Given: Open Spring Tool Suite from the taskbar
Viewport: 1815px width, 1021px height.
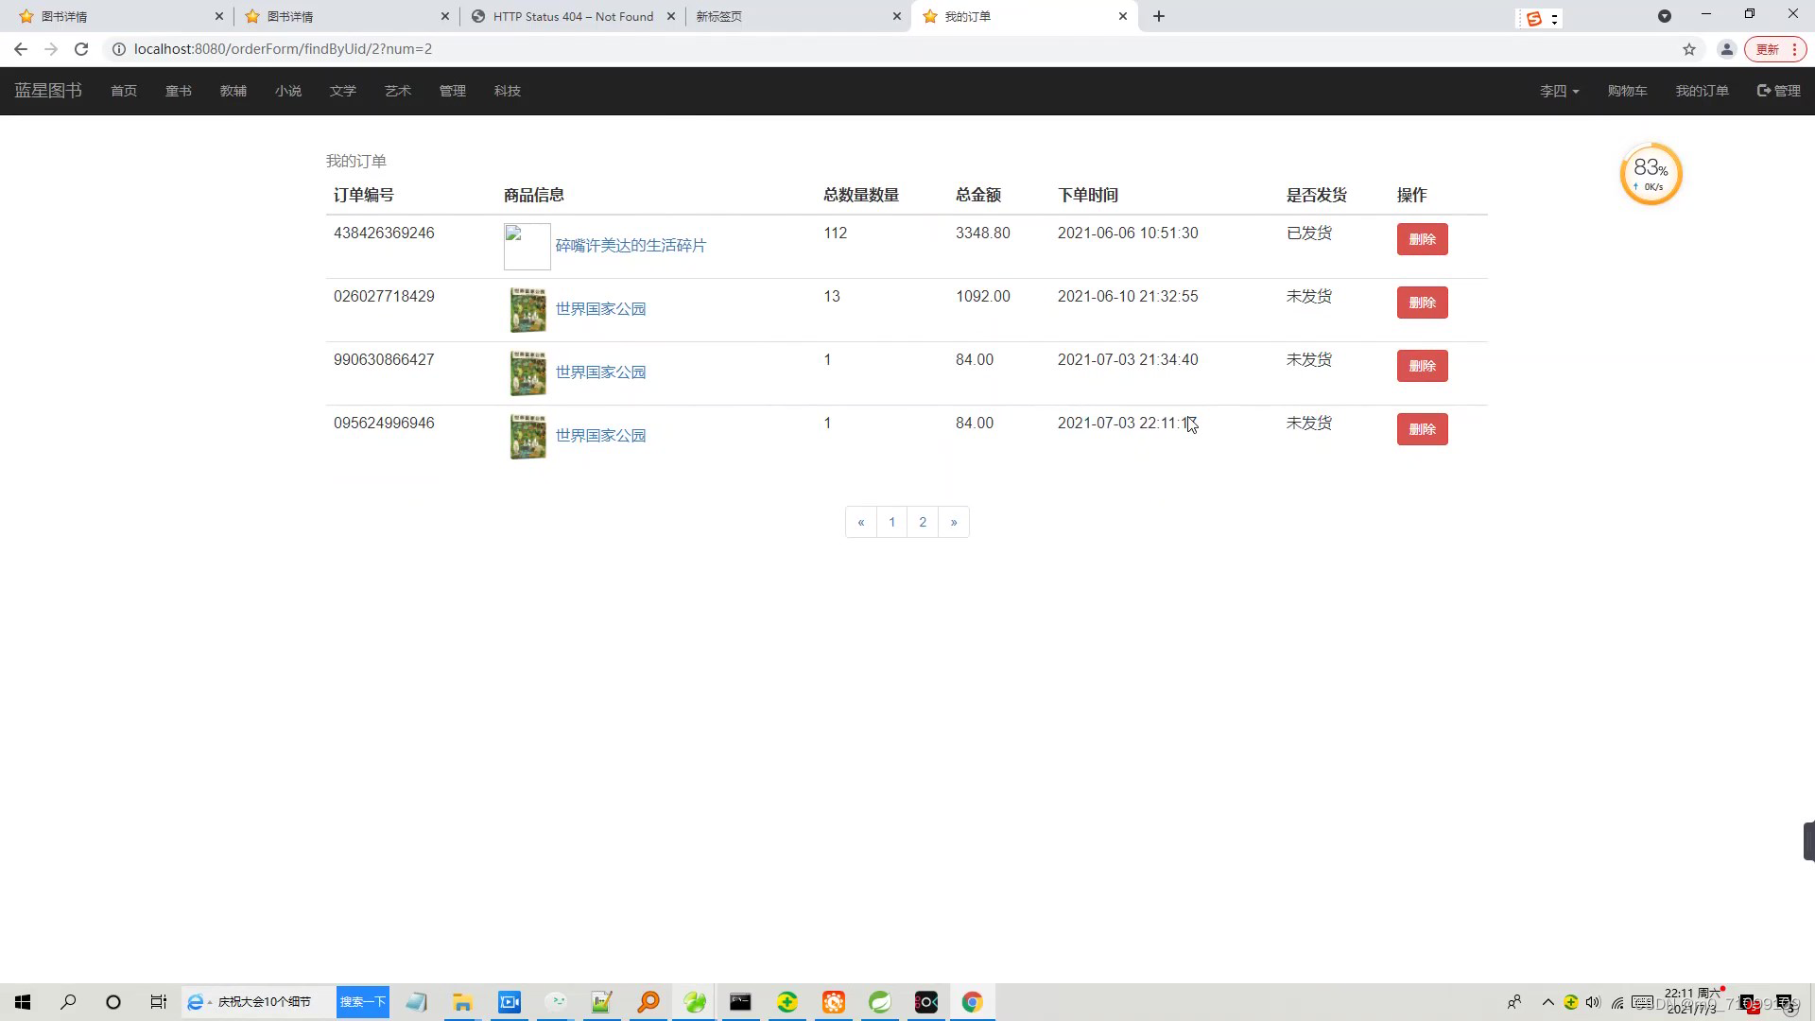Looking at the screenshot, I should [881, 1002].
